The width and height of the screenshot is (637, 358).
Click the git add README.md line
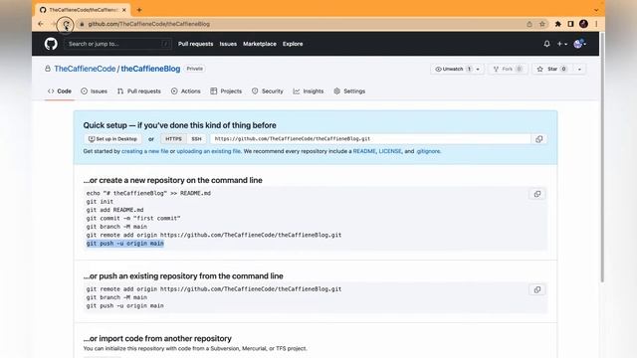tap(115, 210)
